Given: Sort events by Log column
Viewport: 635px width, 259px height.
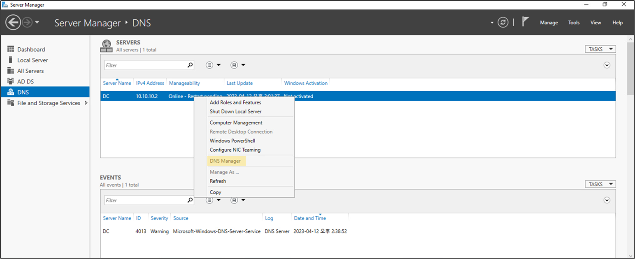Looking at the screenshot, I should 269,218.
